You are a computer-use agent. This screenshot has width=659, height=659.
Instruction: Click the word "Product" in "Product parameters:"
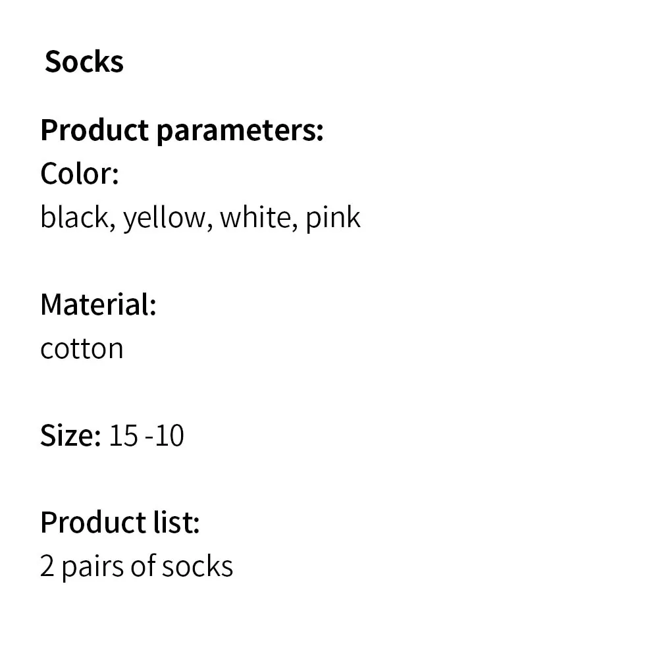(x=95, y=130)
